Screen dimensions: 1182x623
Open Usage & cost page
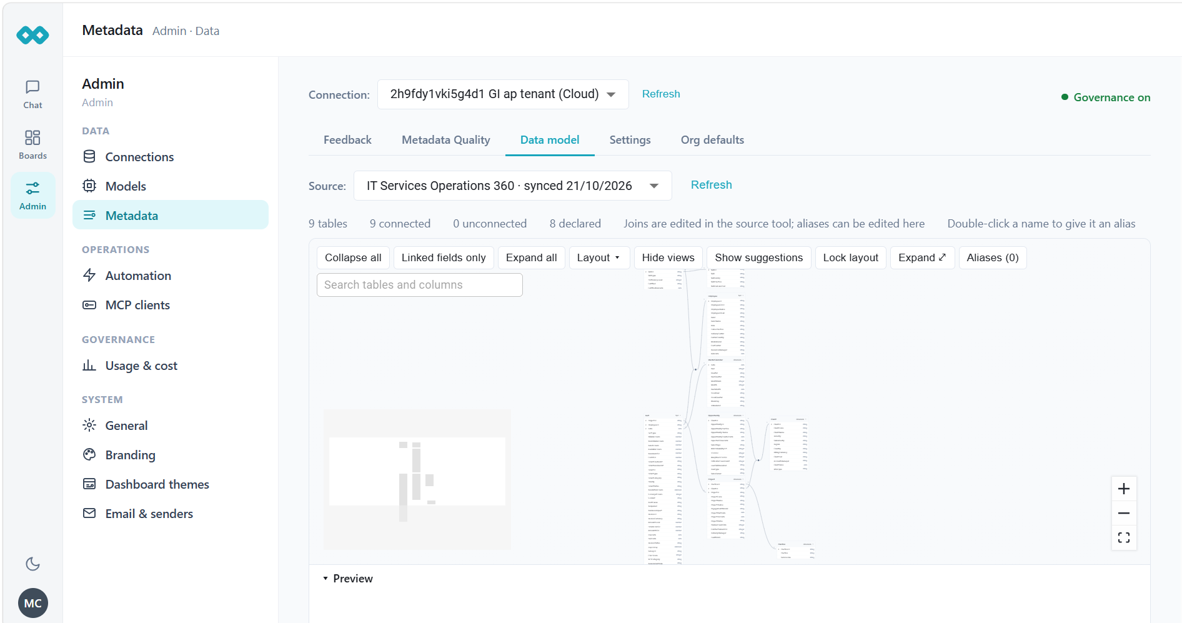(171, 366)
